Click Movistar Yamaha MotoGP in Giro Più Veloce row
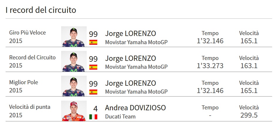Image resolution: width=273 pixels, height=129 pixels. pyautogui.click(x=136, y=42)
